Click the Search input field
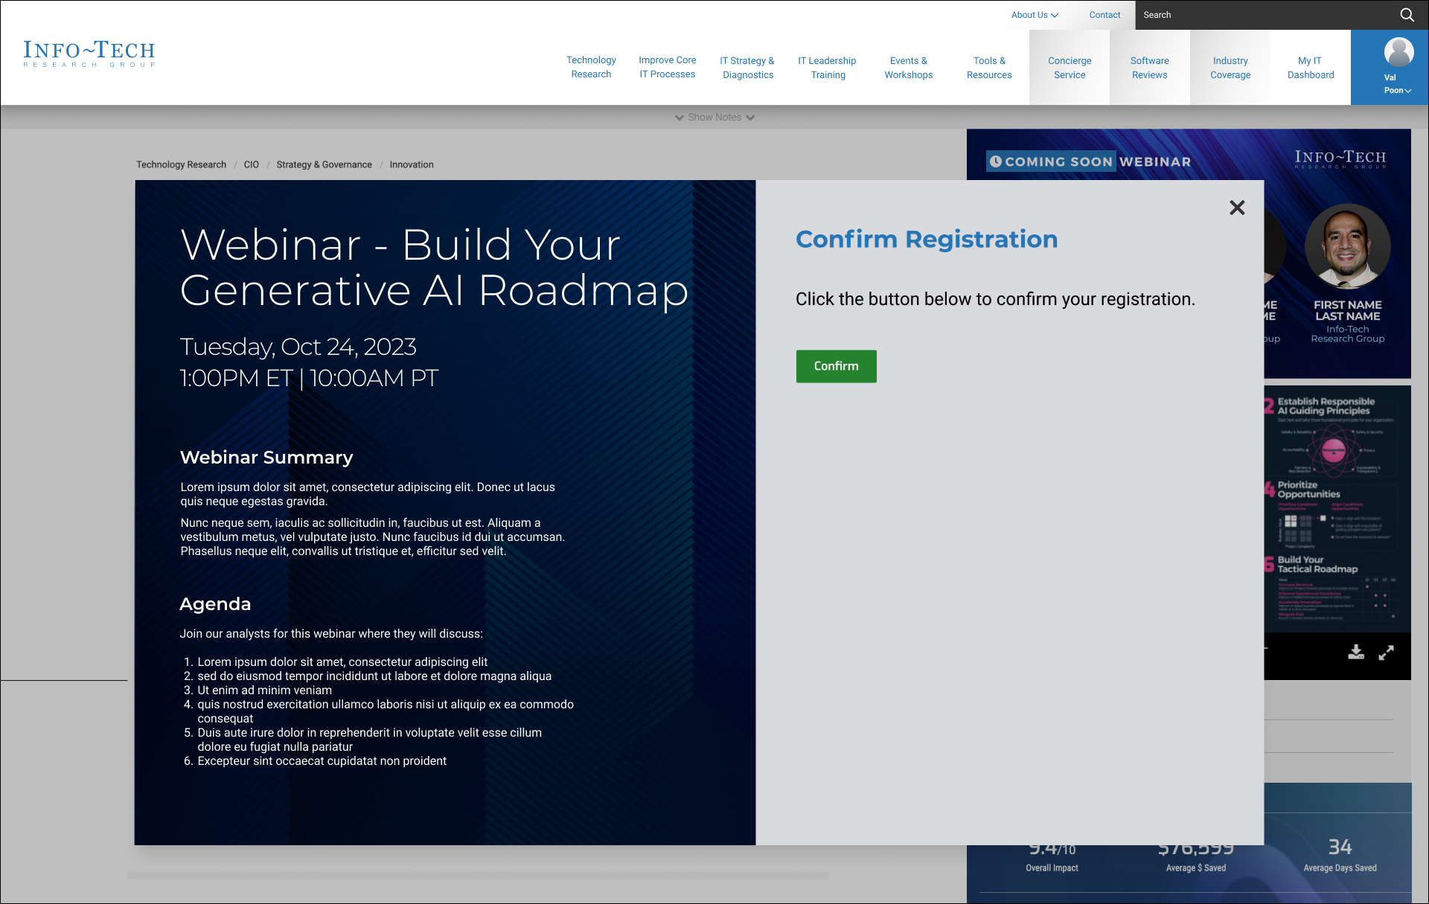Viewport: 1429px width, 904px height. 1265,15
